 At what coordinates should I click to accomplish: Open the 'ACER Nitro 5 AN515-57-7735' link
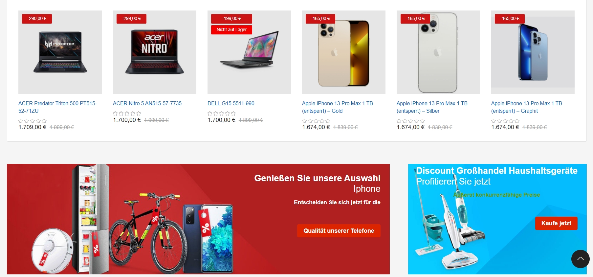click(x=147, y=103)
